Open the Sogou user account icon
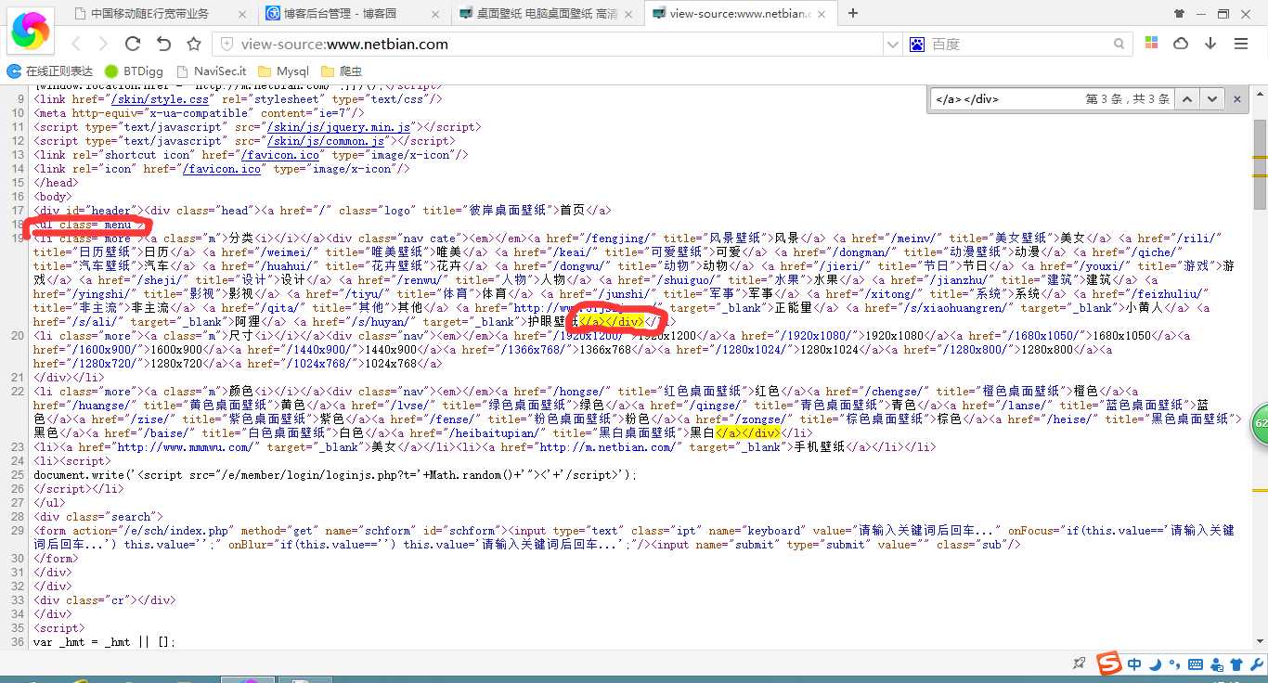Screen dimensions: 1268x683 tap(1216, 664)
